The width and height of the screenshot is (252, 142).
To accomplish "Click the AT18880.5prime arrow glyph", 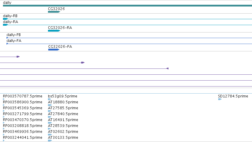I will click(50, 105).
